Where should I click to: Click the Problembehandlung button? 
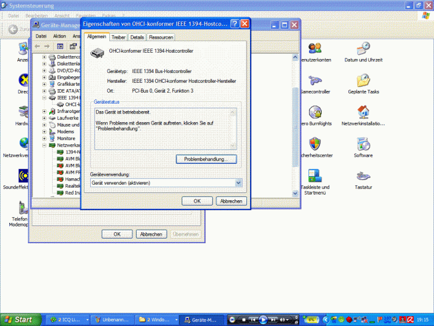(206, 159)
